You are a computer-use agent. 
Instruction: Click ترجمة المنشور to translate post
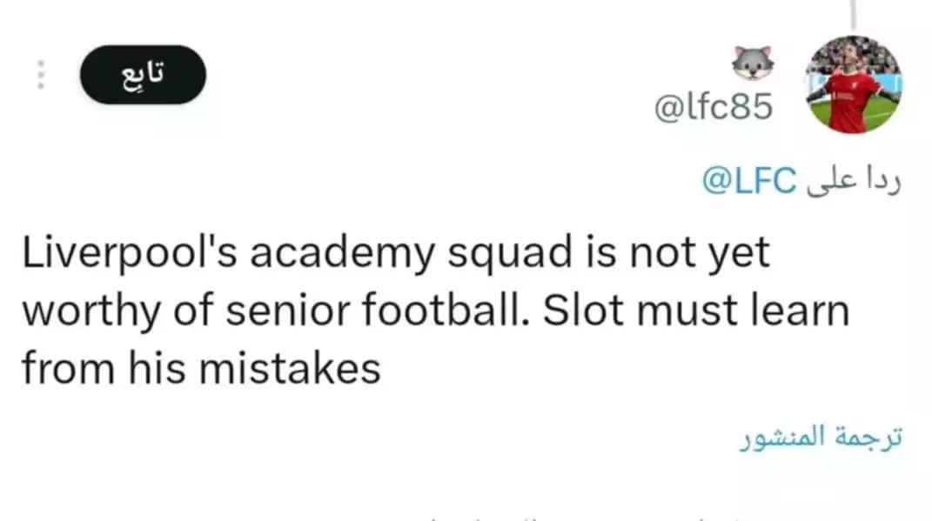[821, 438]
